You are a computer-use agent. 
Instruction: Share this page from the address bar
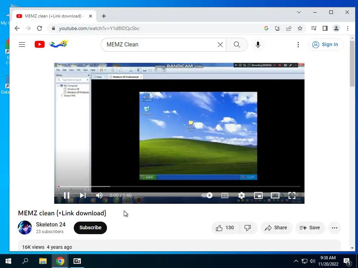pos(289,28)
